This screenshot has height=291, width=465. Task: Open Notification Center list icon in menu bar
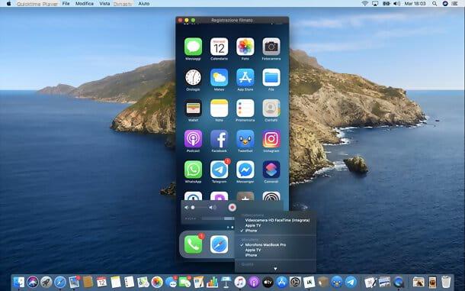click(454, 4)
